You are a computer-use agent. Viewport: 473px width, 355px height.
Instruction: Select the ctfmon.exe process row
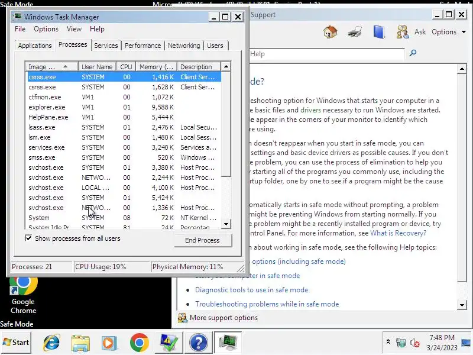tap(124, 97)
